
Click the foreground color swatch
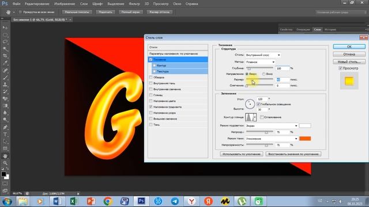coord(4,174)
